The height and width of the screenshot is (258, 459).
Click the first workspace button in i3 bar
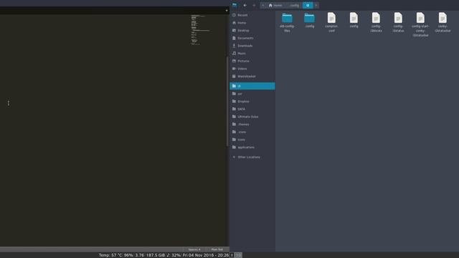(x=232, y=255)
